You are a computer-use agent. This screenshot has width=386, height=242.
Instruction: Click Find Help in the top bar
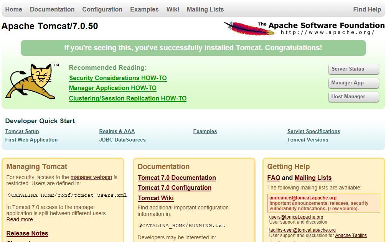pos(367,9)
